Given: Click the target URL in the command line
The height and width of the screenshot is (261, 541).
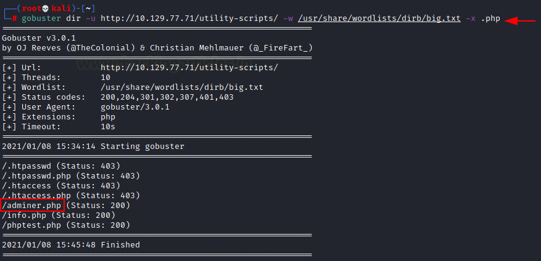Looking at the screenshot, I should coord(189,18).
